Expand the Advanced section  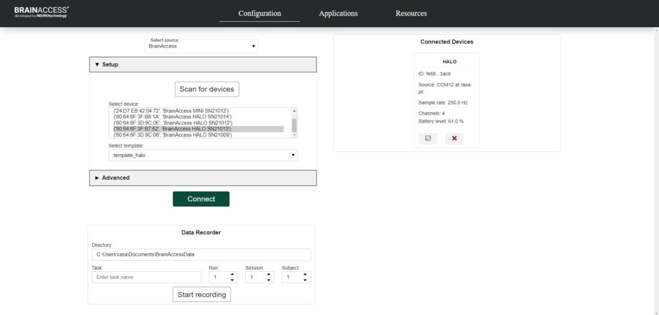coord(203,178)
